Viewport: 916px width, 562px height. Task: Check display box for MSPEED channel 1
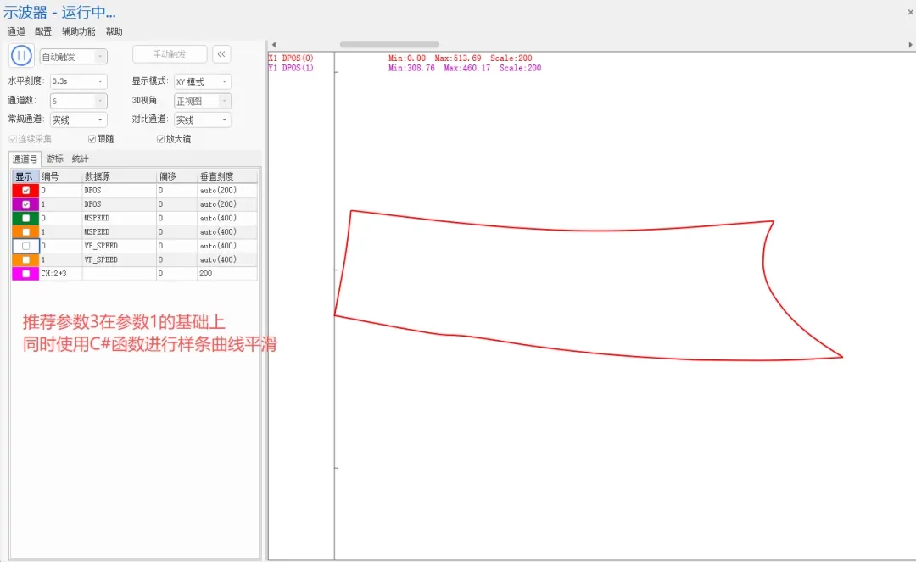tap(25, 232)
